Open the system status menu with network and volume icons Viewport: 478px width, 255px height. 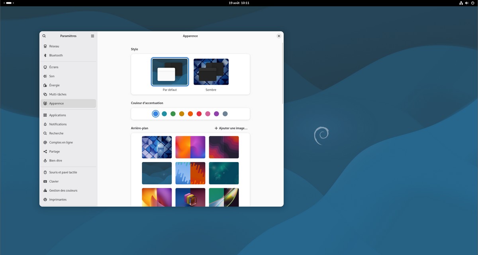tap(466, 3)
